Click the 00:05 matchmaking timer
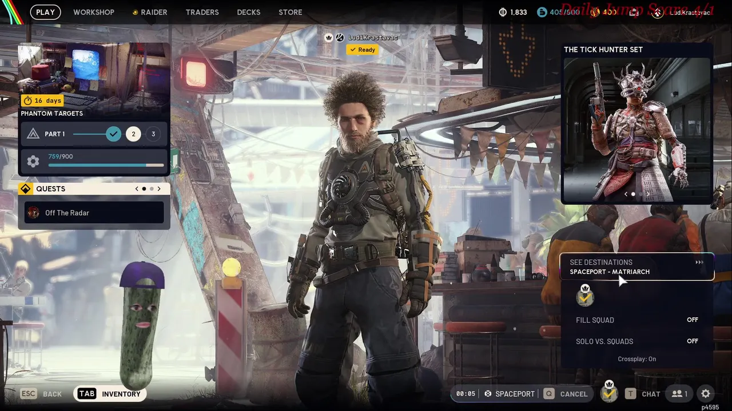 tap(466, 394)
